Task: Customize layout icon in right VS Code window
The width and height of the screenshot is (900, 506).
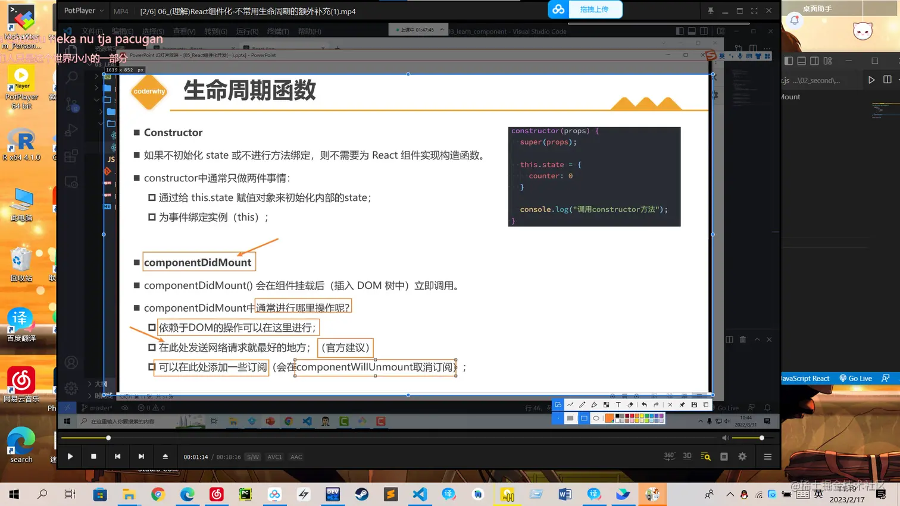Action: pyautogui.click(x=828, y=61)
